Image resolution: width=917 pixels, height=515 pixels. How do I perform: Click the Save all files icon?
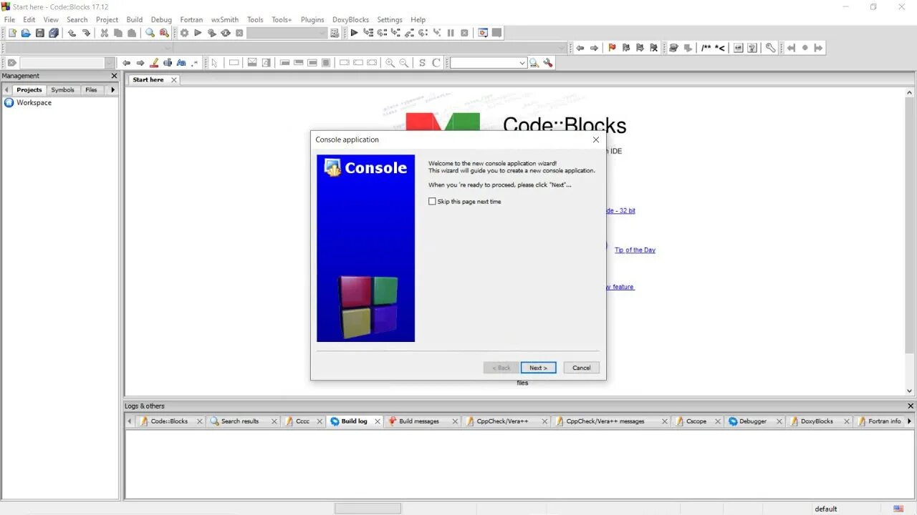click(54, 33)
